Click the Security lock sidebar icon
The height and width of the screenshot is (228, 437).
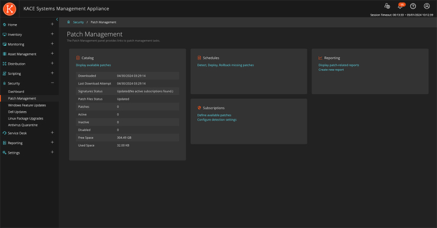click(x=5, y=83)
